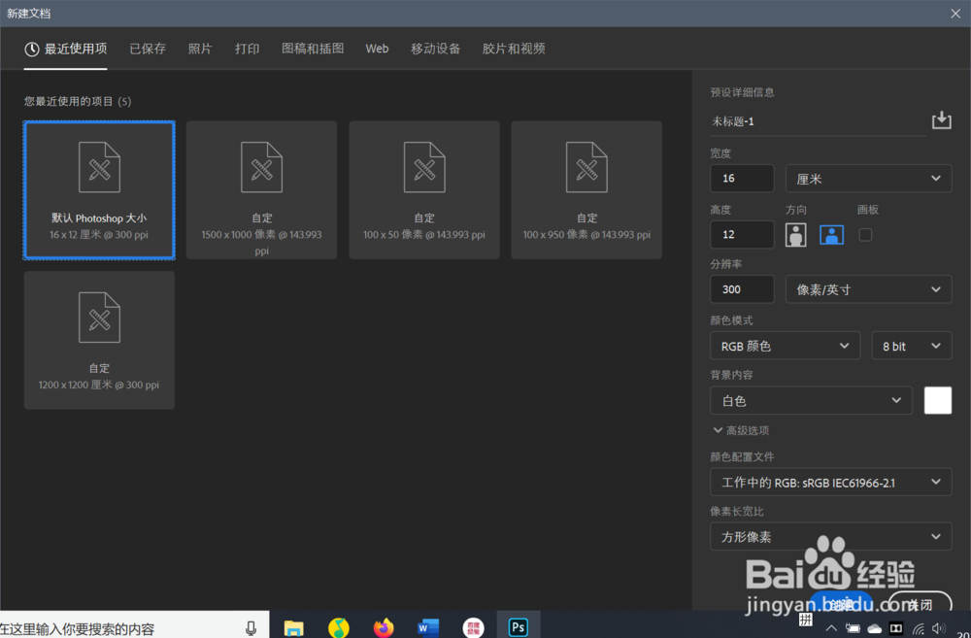This screenshot has width=971, height=638.
Task: Switch to the 照片 tab
Action: (199, 49)
